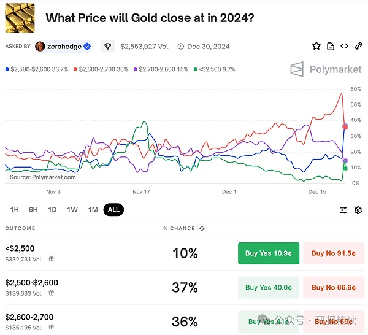Open chart settings gear icon

(358, 210)
